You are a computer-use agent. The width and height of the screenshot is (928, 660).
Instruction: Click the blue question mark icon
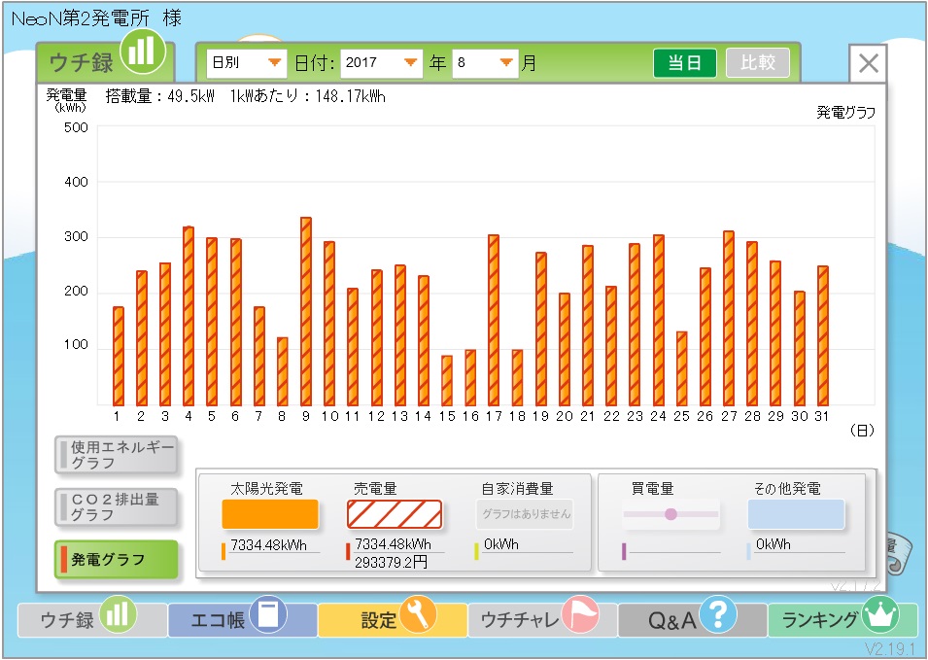pos(718,614)
